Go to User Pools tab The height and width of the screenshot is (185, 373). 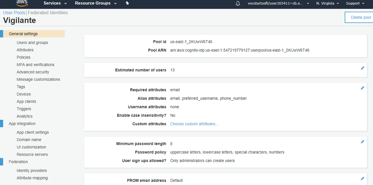click(x=14, y=13)
